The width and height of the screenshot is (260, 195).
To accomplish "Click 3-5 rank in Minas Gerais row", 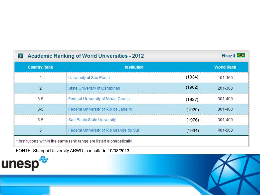I will point(40,99).
